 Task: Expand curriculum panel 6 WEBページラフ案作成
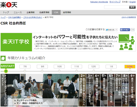click(111, 90)
